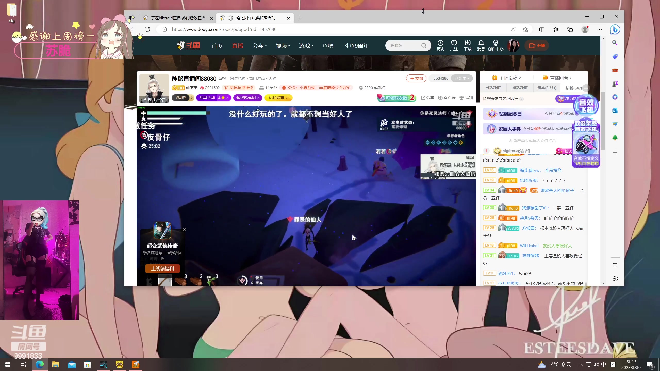Open a new browser tab
660x371 pixels.
(x=299, y=18)
